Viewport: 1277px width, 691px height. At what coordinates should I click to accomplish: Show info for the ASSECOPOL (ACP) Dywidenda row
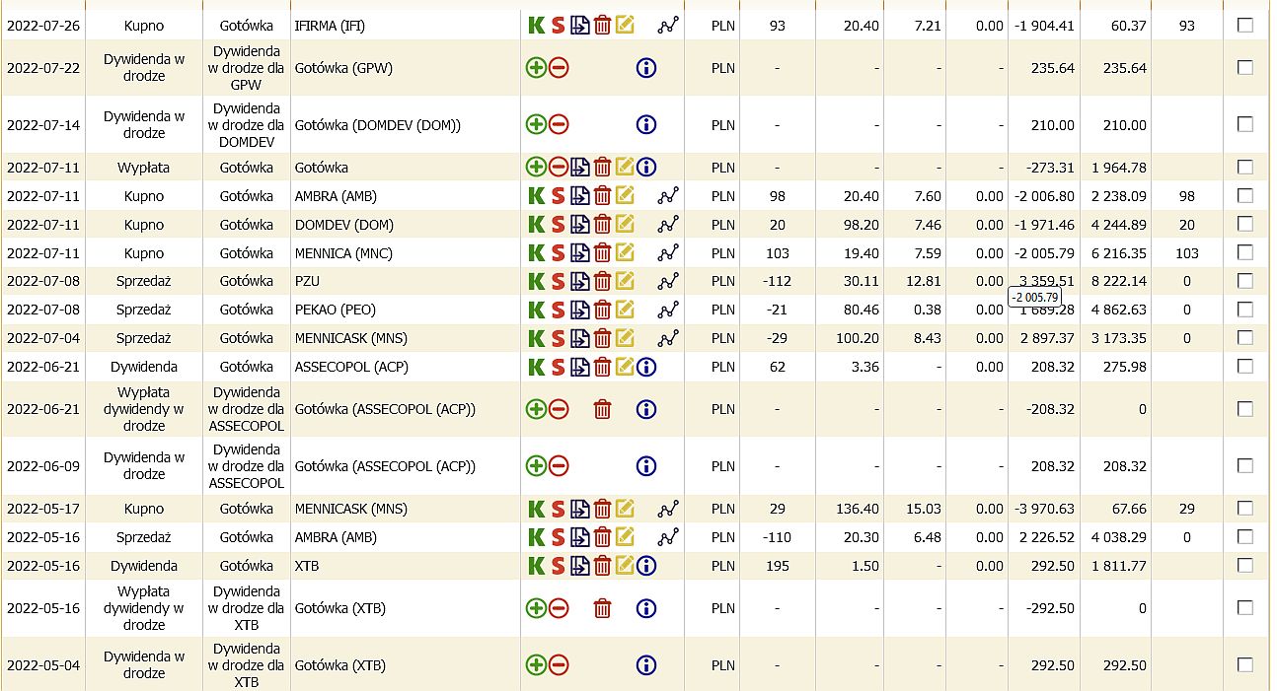pos(646,367)
